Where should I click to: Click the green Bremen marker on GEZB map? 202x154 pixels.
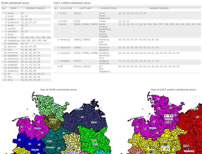click(38, 130)
